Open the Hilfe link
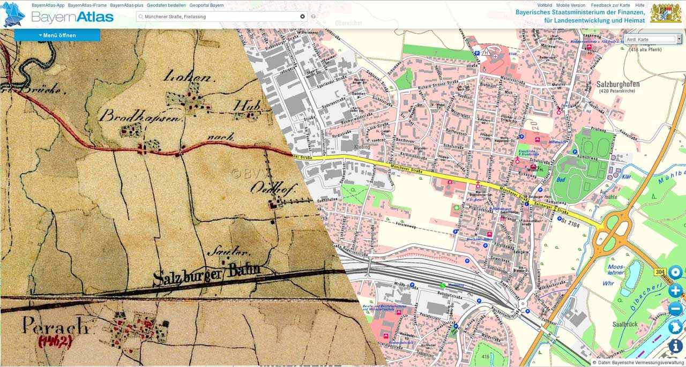 point(640,5)
